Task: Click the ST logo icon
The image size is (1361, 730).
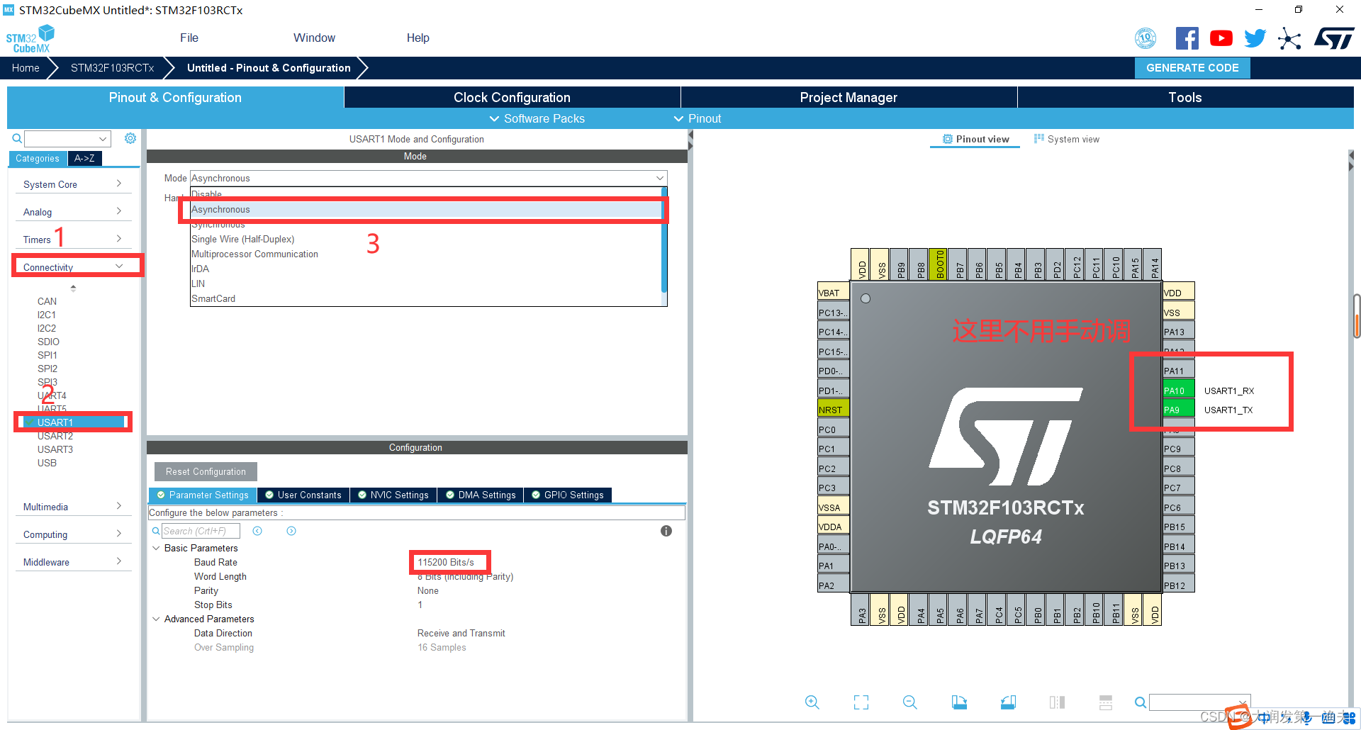Action: [1334, 38]
